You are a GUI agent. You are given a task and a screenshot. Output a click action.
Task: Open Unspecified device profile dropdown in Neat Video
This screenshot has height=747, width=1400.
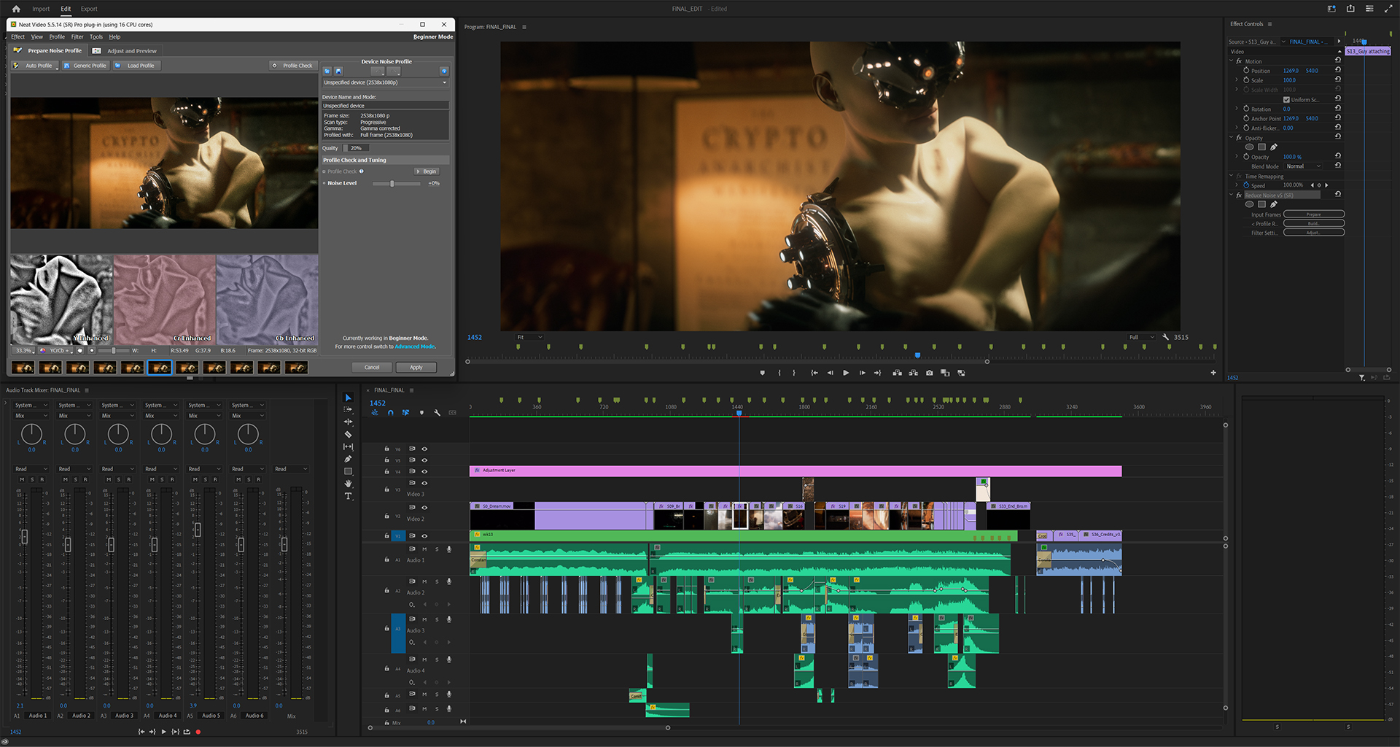[385, 82]
